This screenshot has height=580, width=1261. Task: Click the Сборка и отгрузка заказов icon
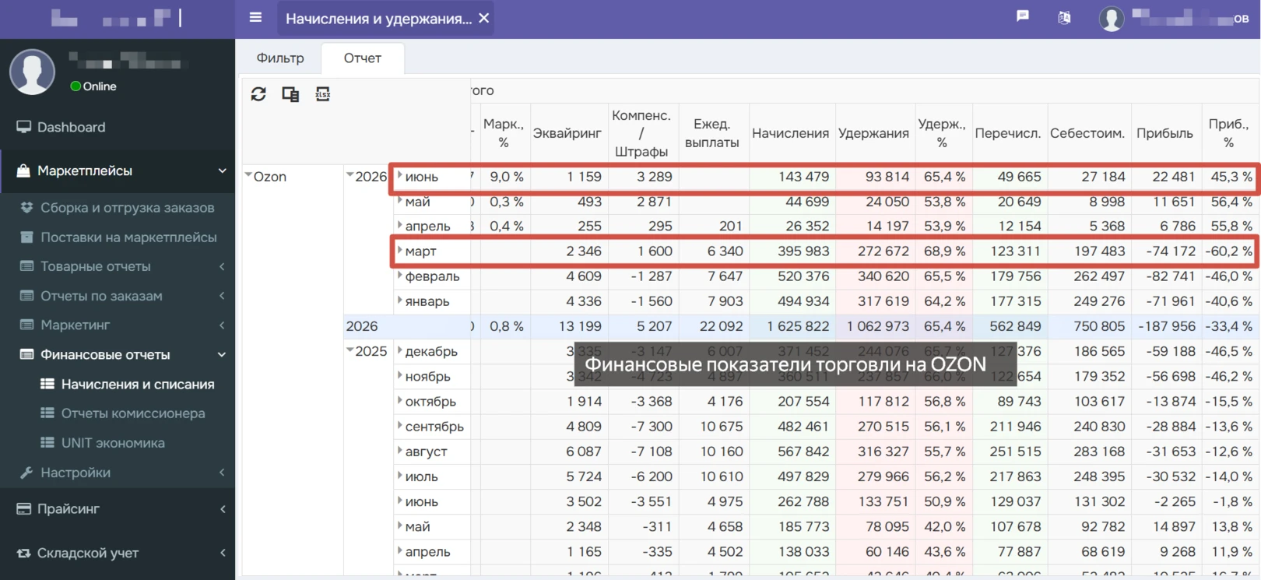(x=27, y=207)
